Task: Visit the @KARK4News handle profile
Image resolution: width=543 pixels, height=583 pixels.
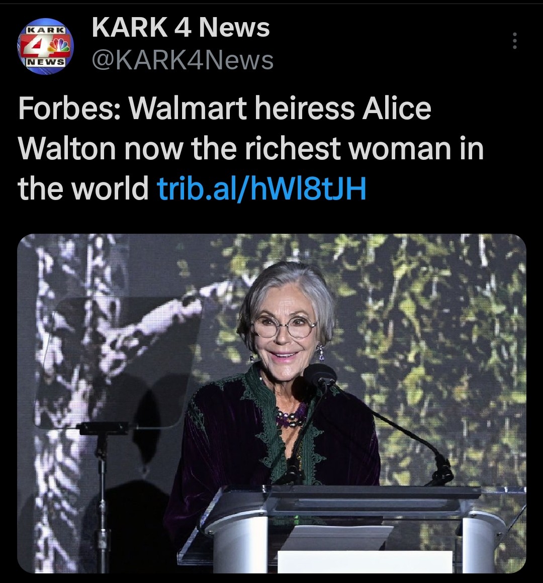Action: 183,60
